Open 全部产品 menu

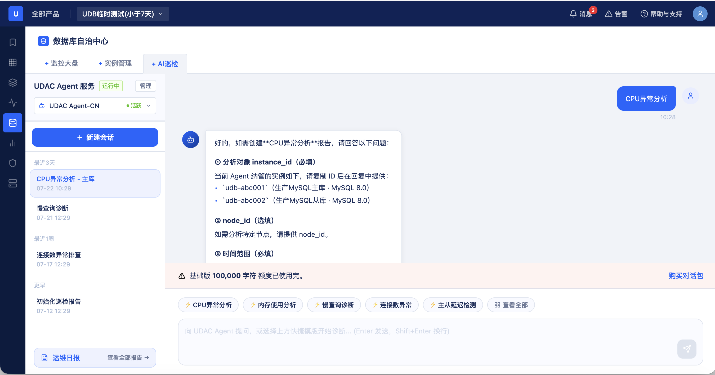[45, 14]
